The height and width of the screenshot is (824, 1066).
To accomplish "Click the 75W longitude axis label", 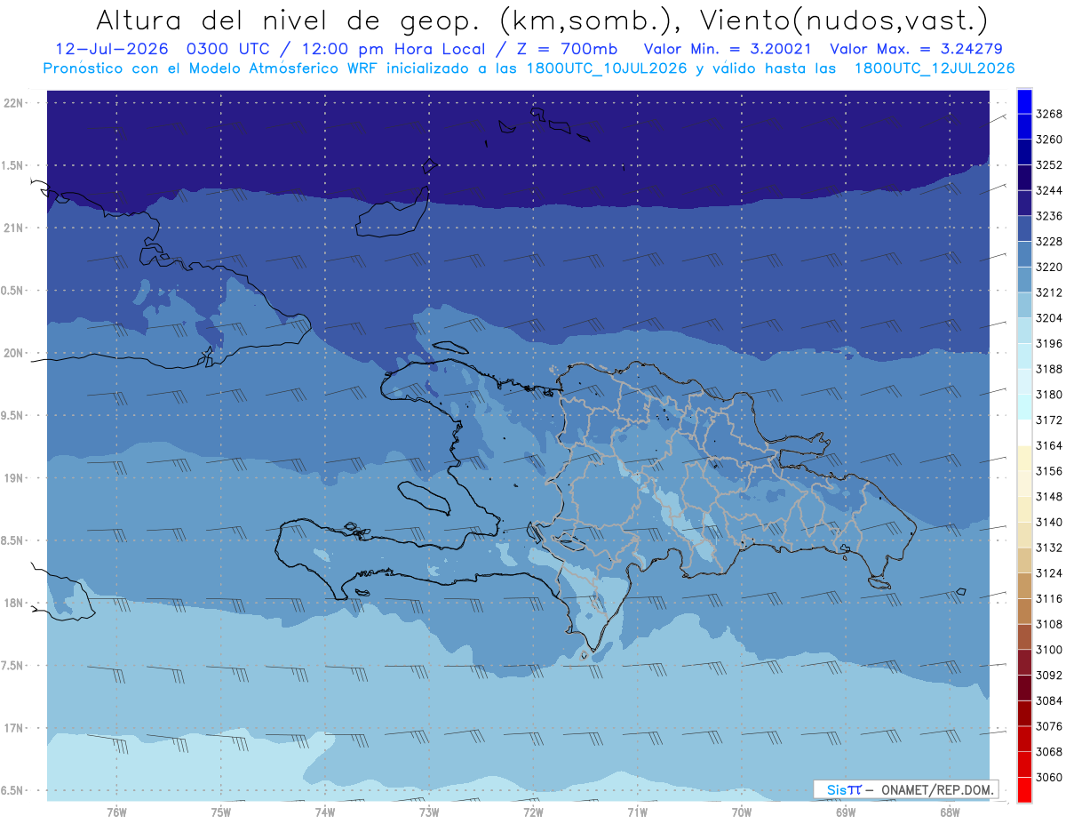I will 221,812.
